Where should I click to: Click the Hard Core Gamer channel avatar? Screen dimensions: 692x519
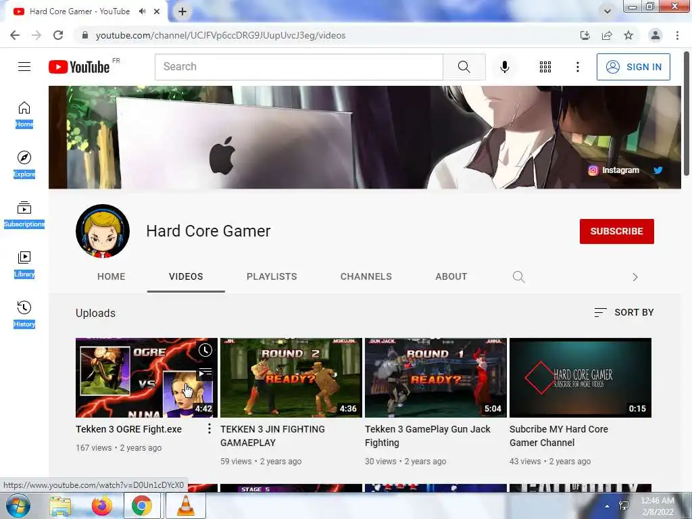coord(103,231)
